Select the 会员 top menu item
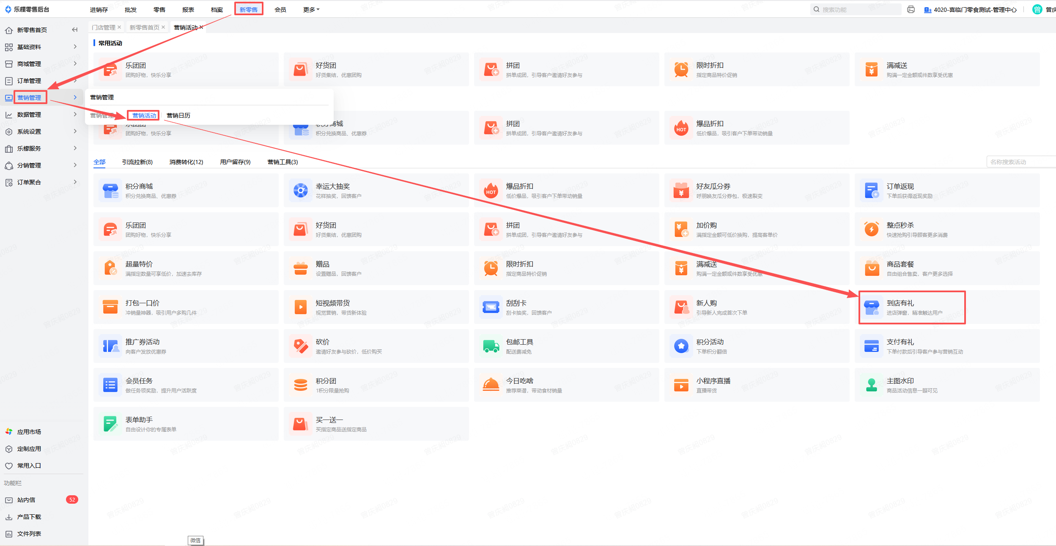Image resolution: width=1056 pixels, height=546 pixels. [280, 9]
